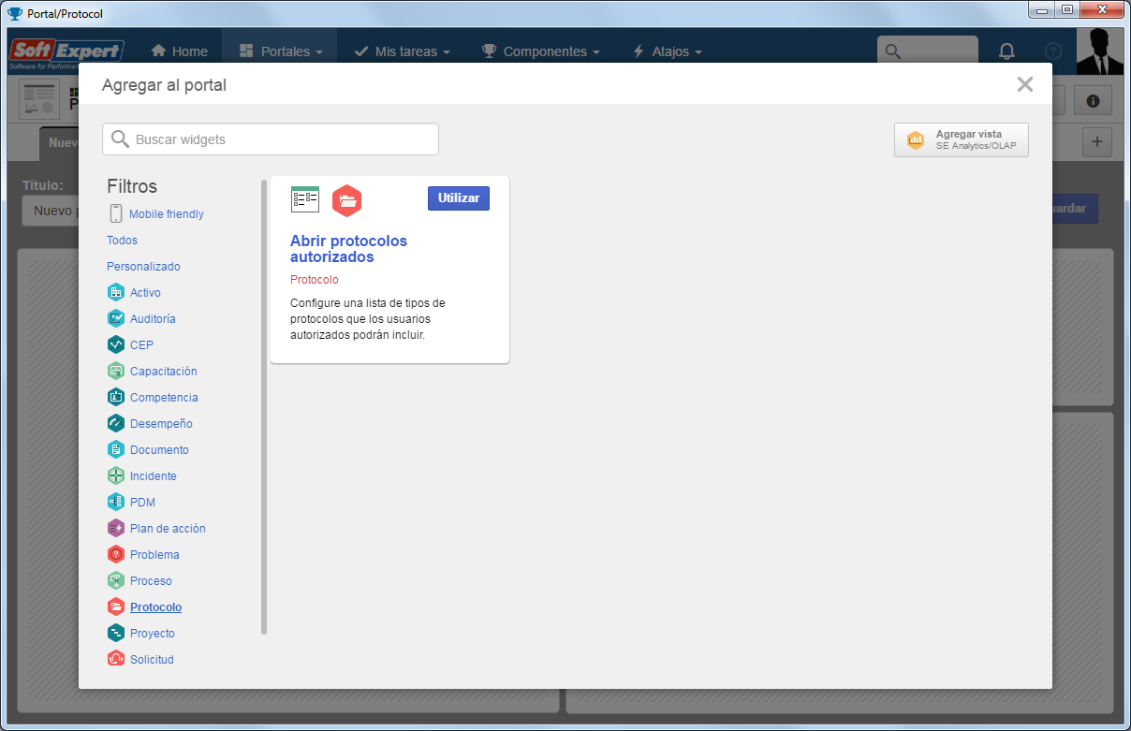Click the Mobile friendly phone icon

pyautogui.click(x=116, y=213)
